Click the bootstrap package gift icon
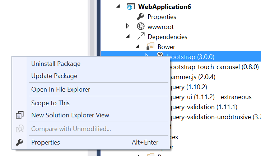Screen dimensions: 261x156 tap(160, 54)
